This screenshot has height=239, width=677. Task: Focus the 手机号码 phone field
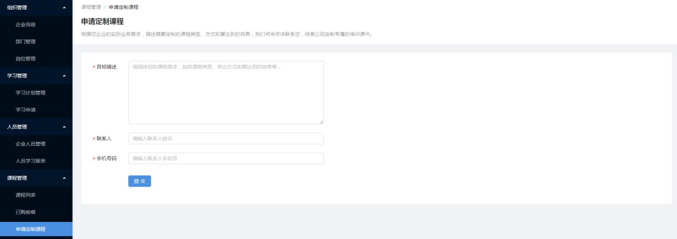pos(226,158)
